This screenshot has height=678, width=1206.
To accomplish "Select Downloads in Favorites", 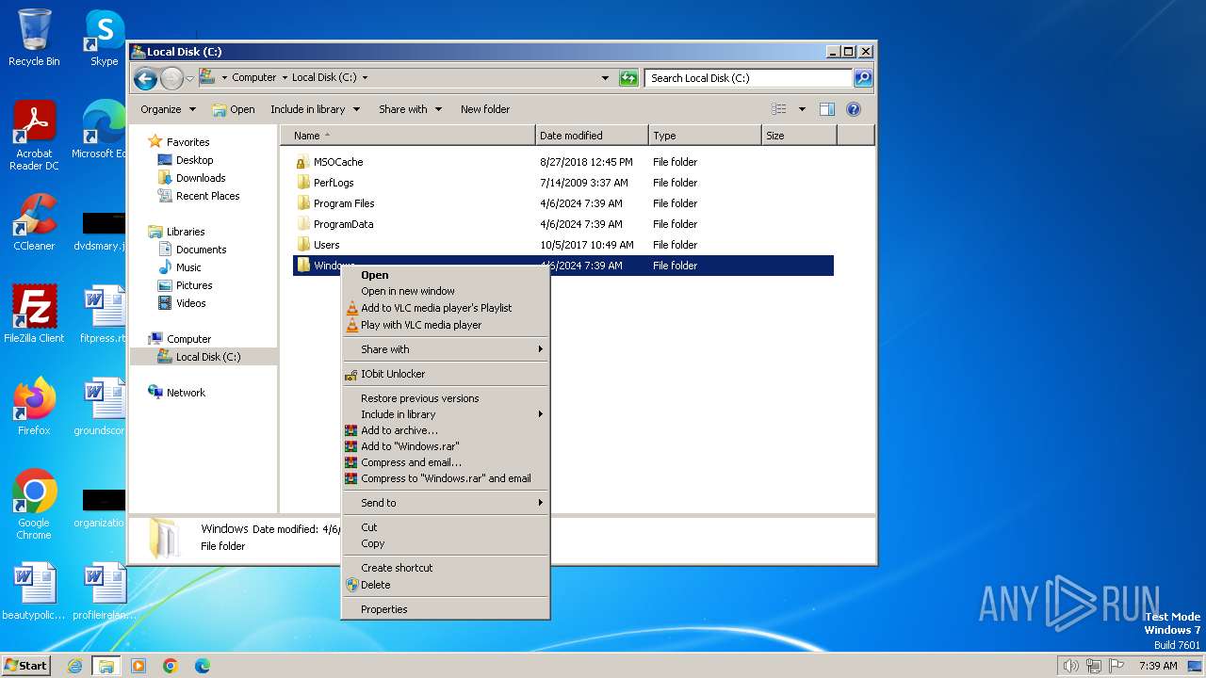I will coord(201,178).
